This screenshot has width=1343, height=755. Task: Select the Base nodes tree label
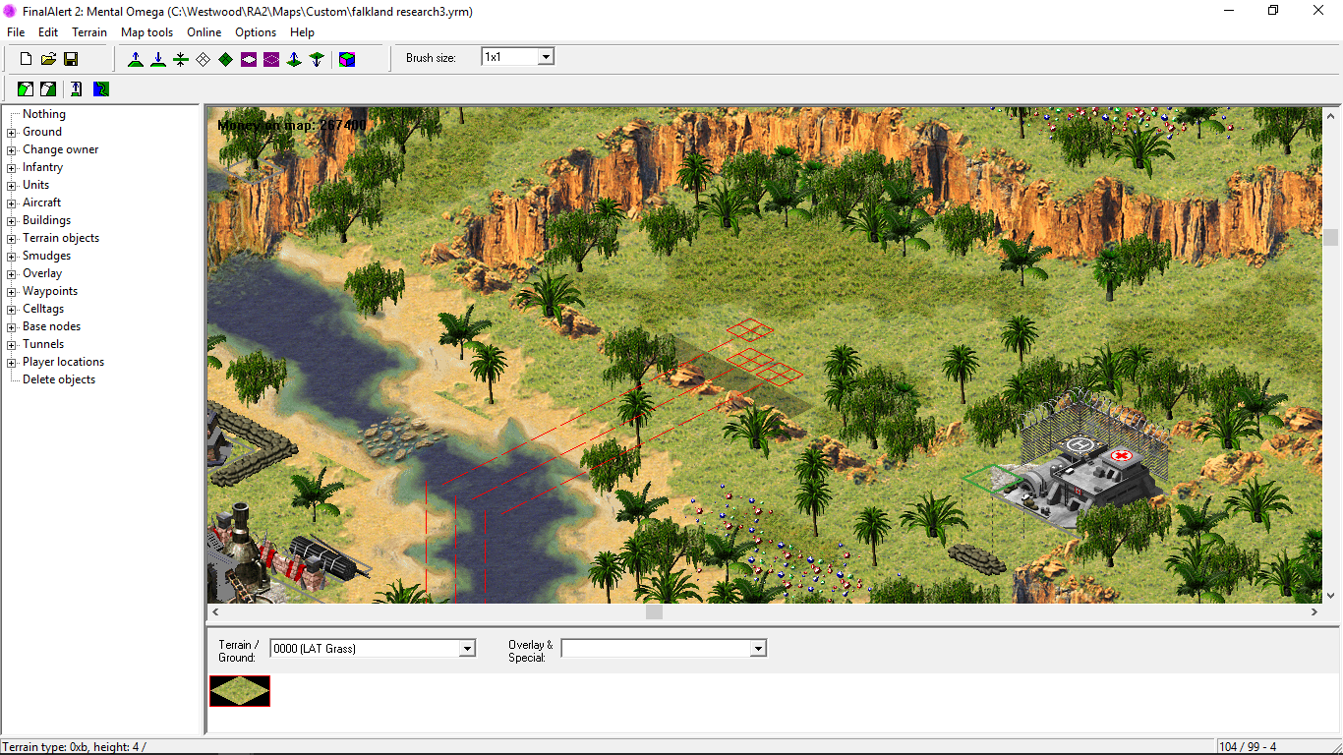tap(52, 326)
